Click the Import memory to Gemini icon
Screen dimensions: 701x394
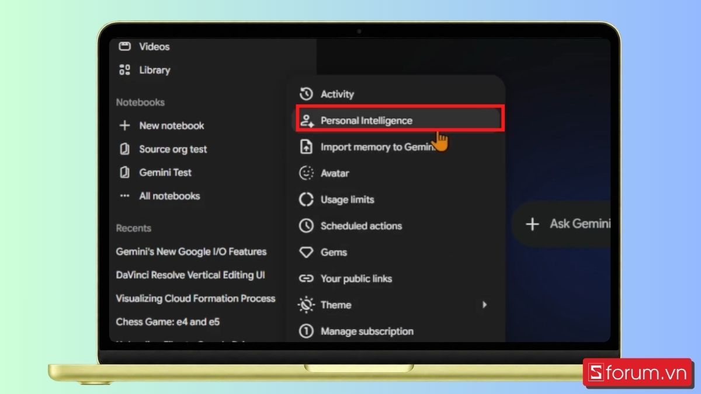click(306, 147)
